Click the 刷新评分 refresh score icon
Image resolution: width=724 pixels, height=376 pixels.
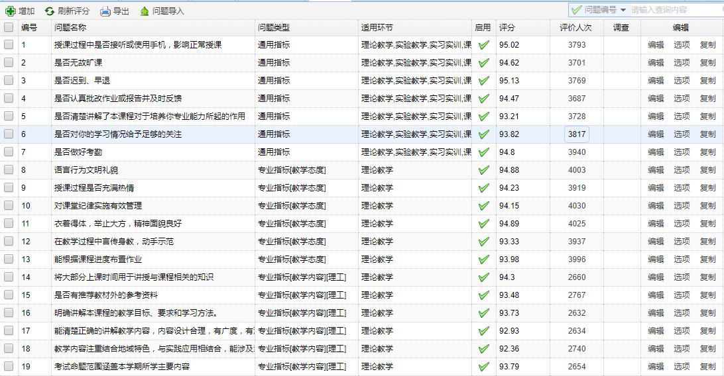coord(50,11)
